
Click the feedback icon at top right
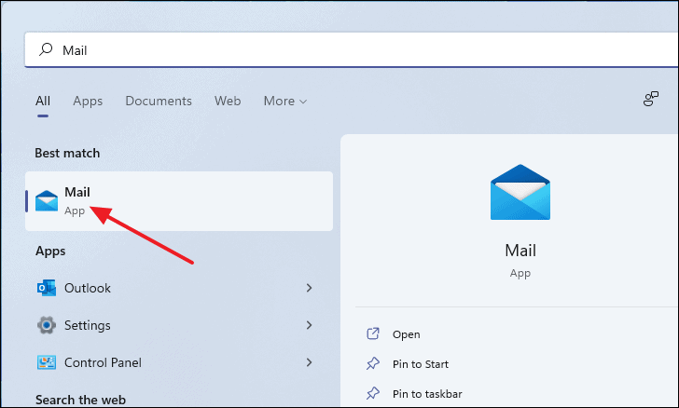650,99
